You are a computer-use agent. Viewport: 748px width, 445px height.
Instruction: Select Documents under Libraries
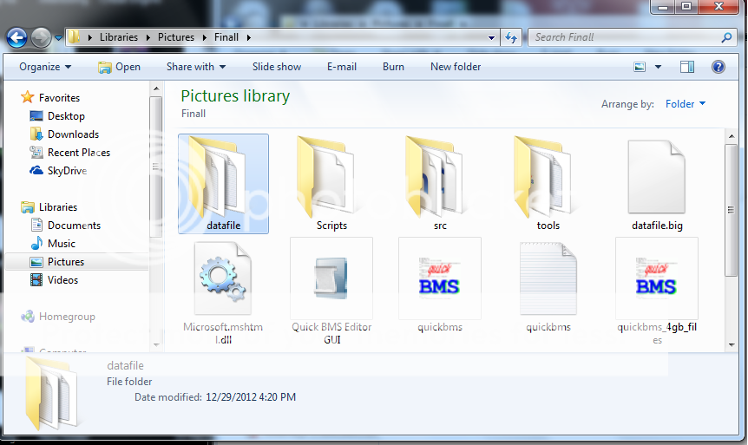[74, 226]
